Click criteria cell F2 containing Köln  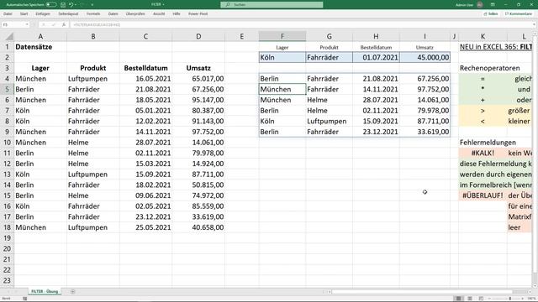(282, 58)
